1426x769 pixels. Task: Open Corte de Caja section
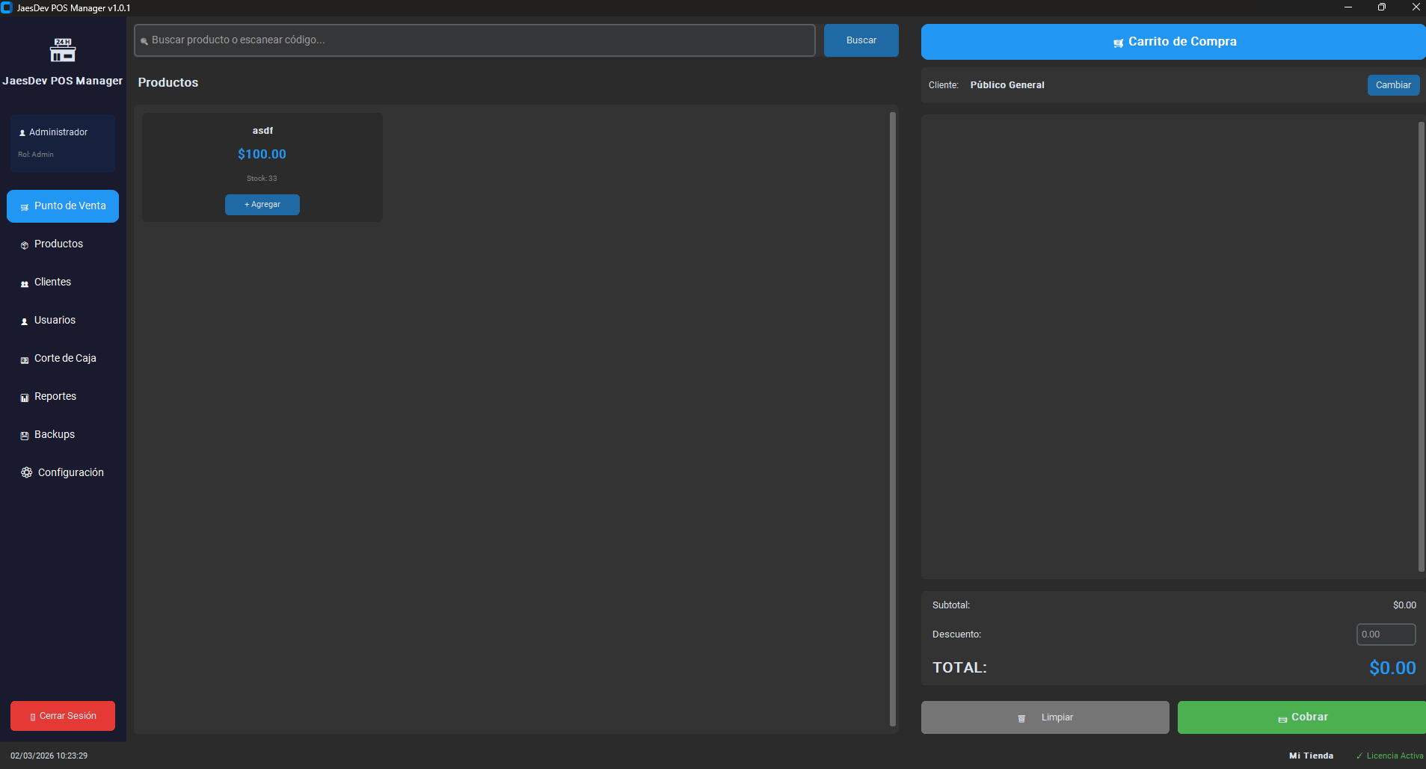point(63,359)
